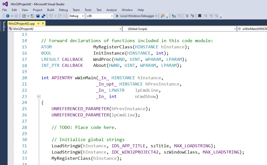Open standard toolbar overflow options

click(x=167, y=17)
